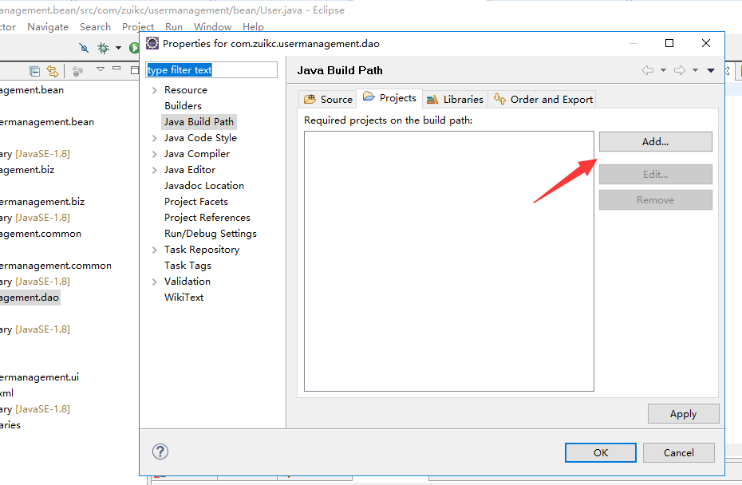Focus the type filter text field
The height and width of the screenshot is (485, 742).
211,70
